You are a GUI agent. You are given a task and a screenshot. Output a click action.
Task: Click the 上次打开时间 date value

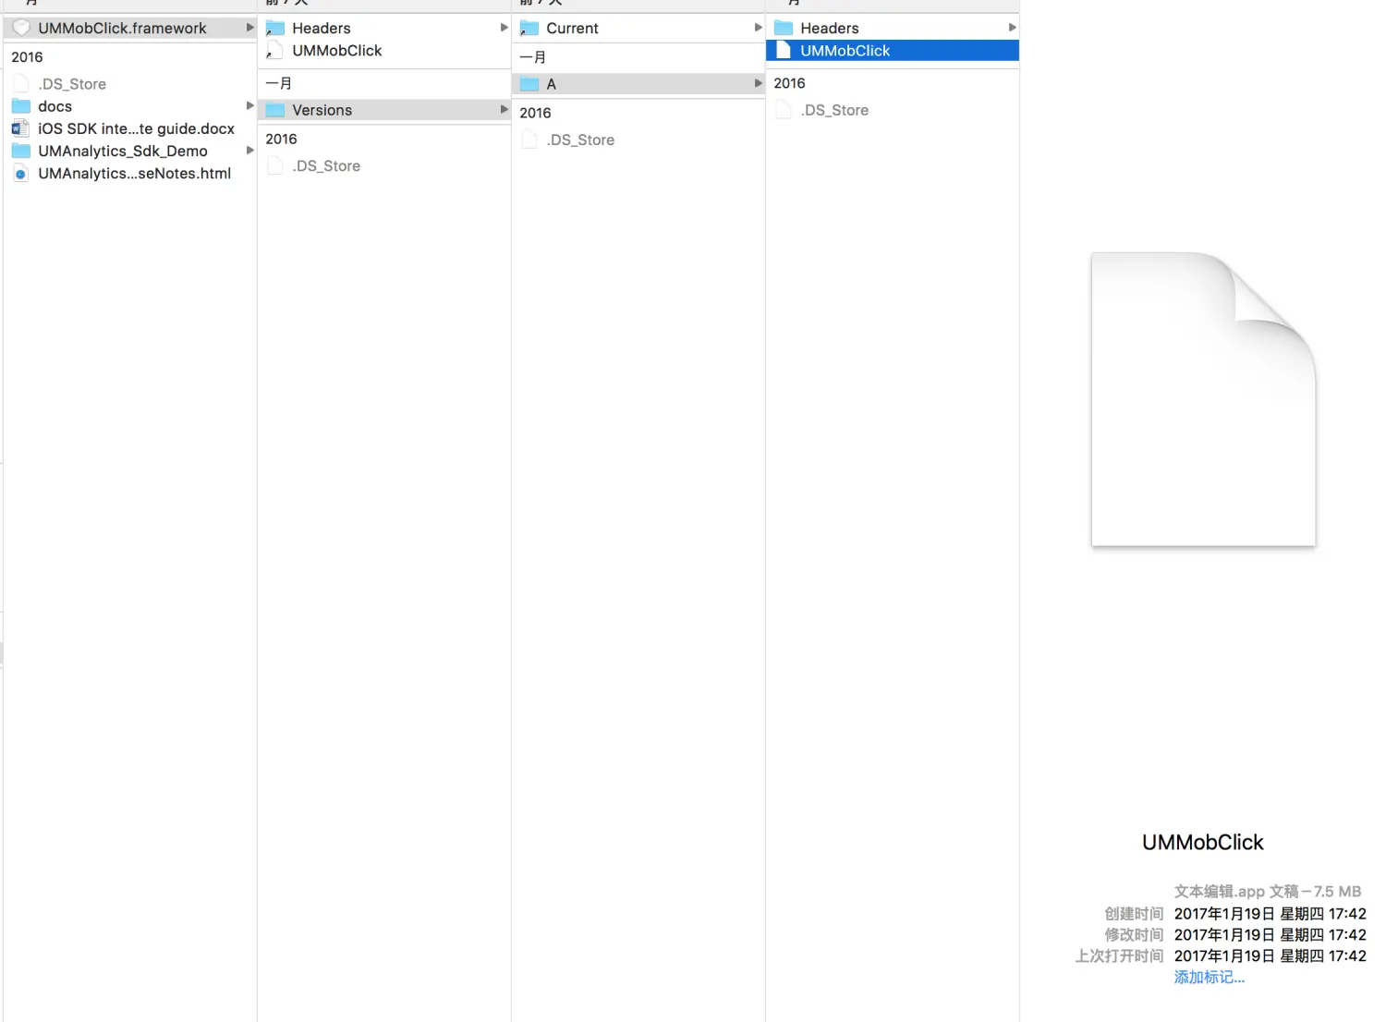[x=1270, y=955]
